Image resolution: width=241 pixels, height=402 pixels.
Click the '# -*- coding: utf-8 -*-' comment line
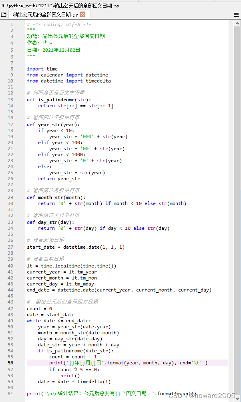point(59,24)
